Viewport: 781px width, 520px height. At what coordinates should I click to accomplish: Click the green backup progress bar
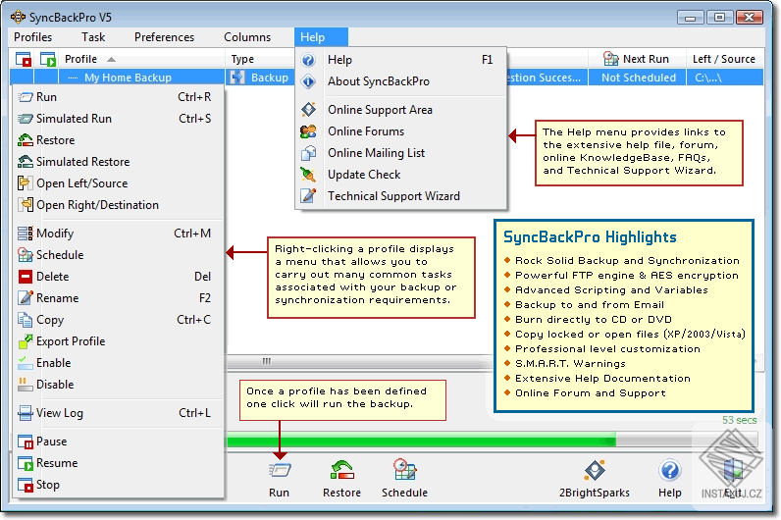[x=421, y=441]
